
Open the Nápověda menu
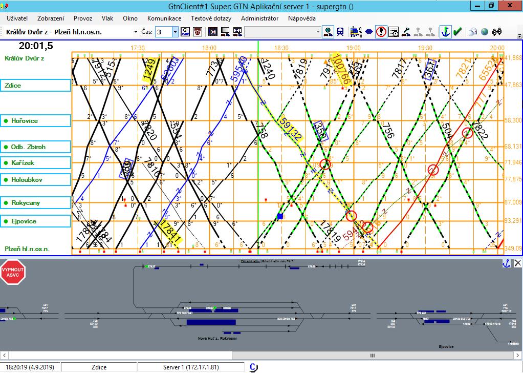coord(301,18)
